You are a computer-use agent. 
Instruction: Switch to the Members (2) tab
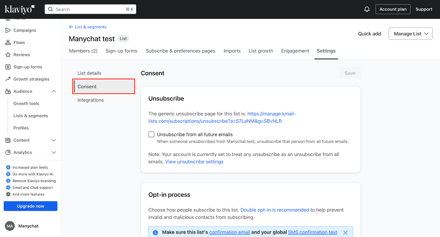click(x=83, y=51)
